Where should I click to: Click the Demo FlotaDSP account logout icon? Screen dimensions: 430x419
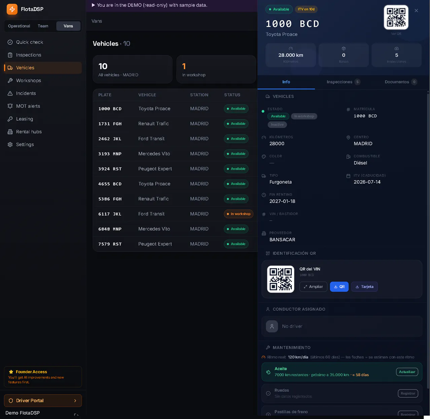tap(76, 415)
